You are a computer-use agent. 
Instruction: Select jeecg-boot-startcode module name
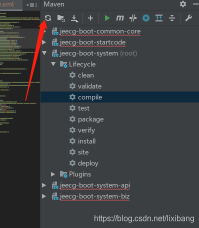click(x=92, y=42)
